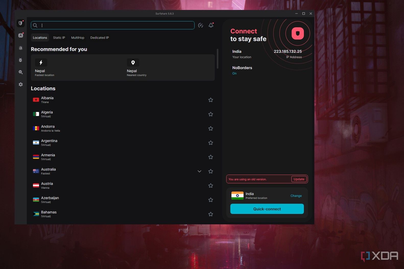Click the Update button
The width and height of the screenshot is (404, 269).
click(x=299, y=179)
